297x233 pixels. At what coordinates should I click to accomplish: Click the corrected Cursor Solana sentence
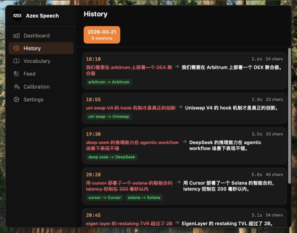(x=228, y=186)
